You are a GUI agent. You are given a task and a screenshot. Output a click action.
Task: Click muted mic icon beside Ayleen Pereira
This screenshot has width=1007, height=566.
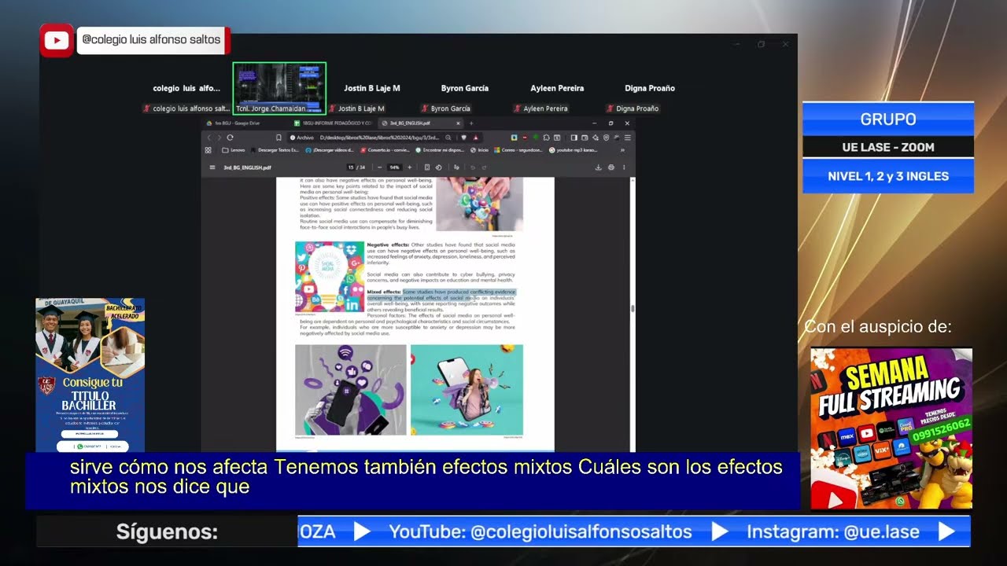point(517,108)
